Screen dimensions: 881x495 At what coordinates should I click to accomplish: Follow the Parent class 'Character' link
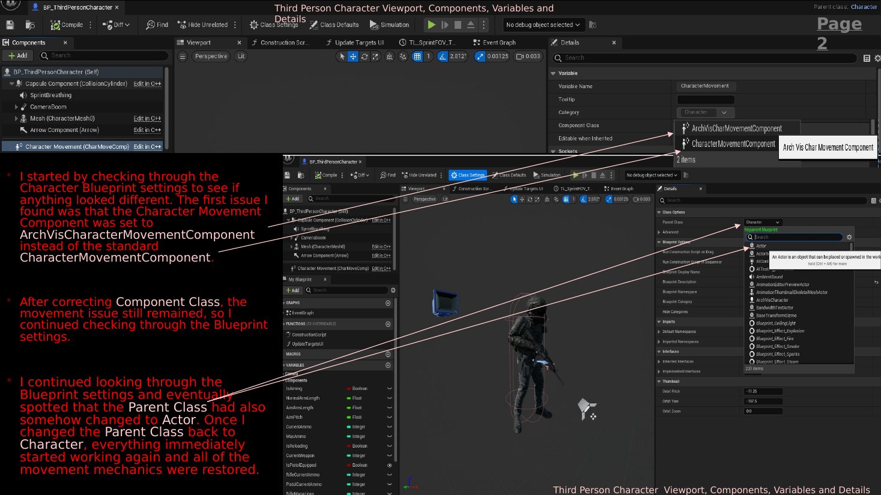tap(864, 7)
